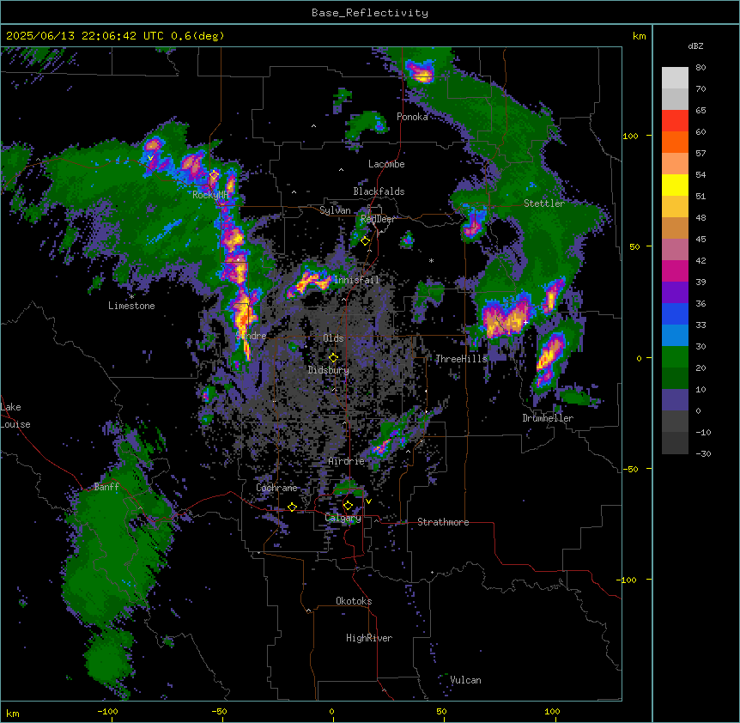Screen dimensions: 740x723
Task: Click the Airdrie label
Action: point(347,461)
